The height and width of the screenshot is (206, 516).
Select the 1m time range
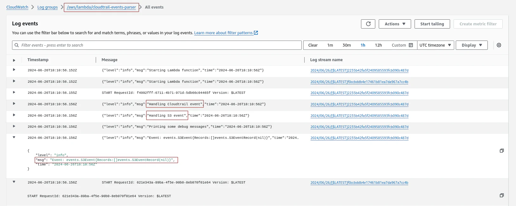pyautogui.click(x=330, y=45)
